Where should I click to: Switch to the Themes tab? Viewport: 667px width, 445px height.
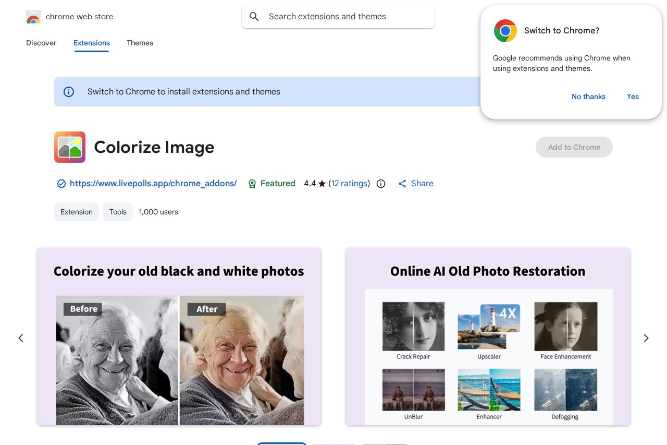click(140, 43)
